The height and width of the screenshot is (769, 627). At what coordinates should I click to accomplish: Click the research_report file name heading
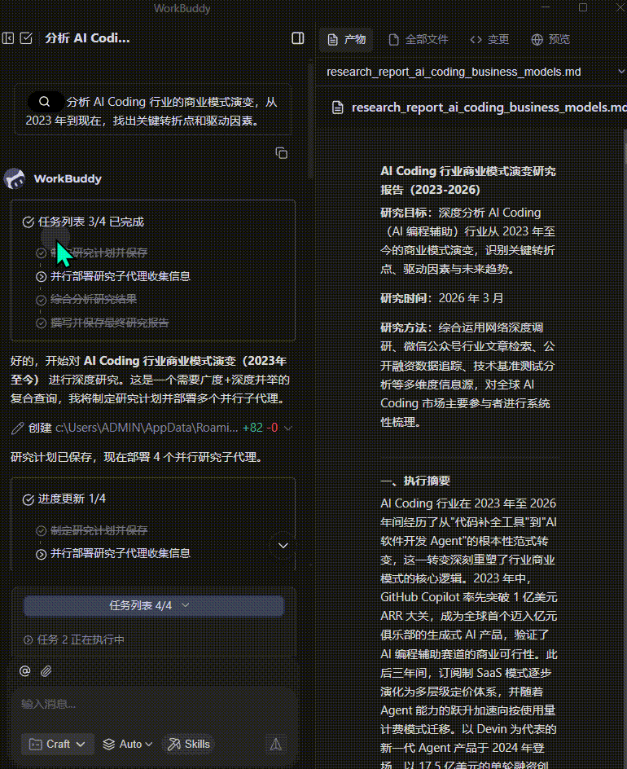489,108
